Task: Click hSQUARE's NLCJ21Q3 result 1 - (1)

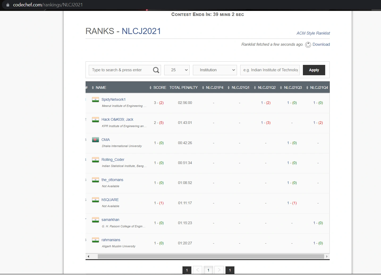Action: click(x=292, y=203)
